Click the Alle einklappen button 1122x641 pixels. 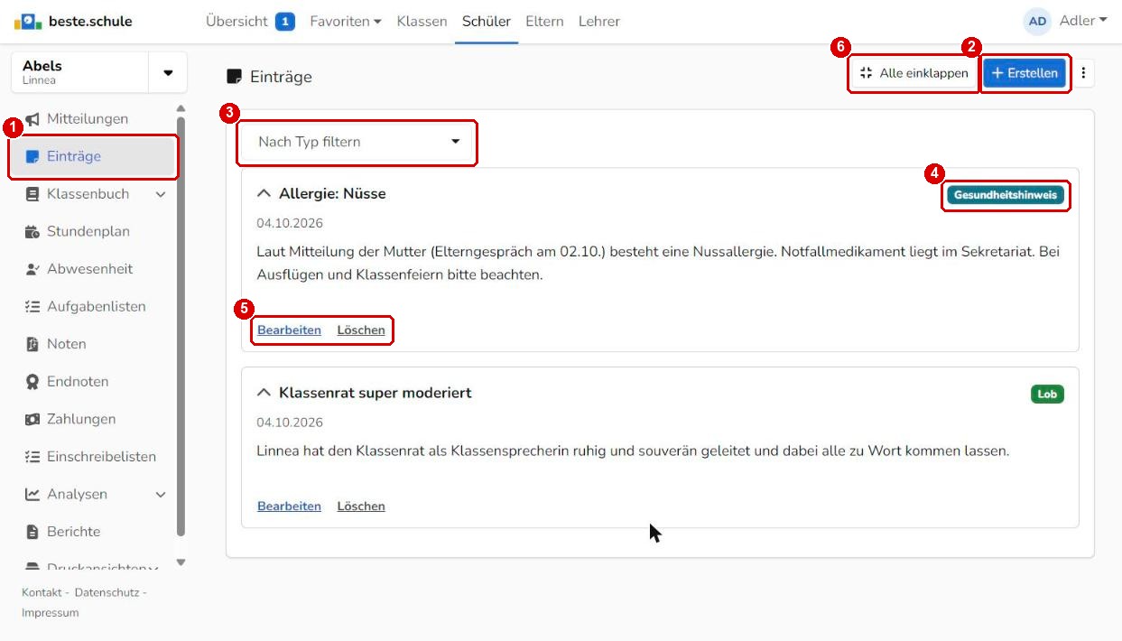(x=913, y=73)
